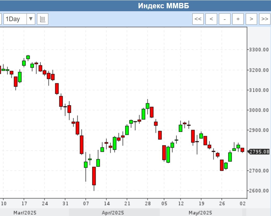Click date label 05 on time axis
271x216 pixels.
(x=164, y=204)
